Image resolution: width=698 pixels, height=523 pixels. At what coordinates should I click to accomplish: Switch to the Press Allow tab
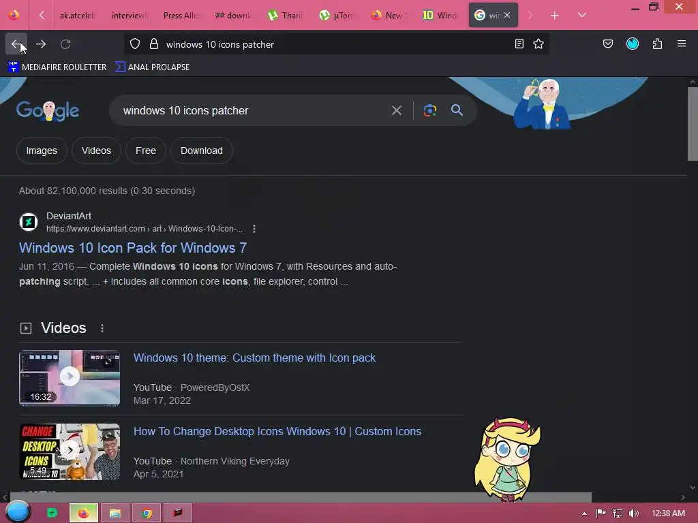pos(180,16)
